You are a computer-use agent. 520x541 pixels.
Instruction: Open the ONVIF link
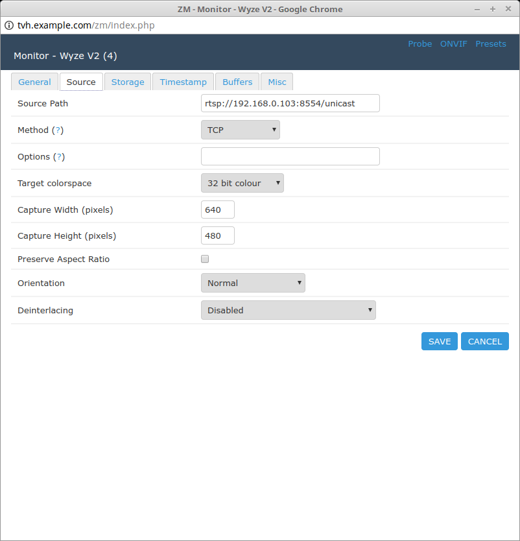453,44
